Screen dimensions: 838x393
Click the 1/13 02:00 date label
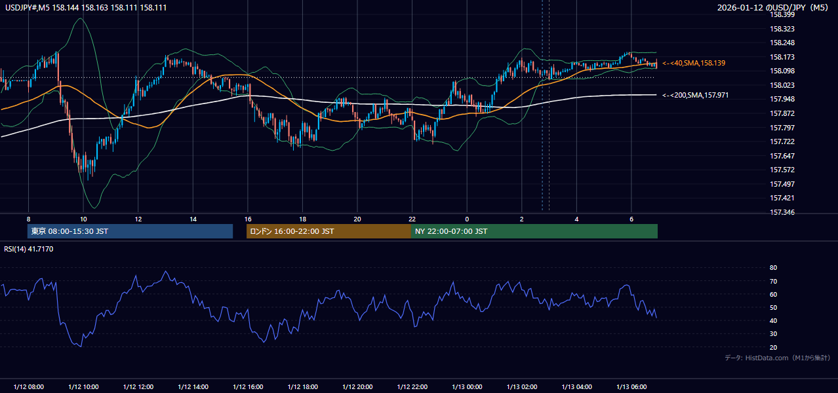point(521,386)
